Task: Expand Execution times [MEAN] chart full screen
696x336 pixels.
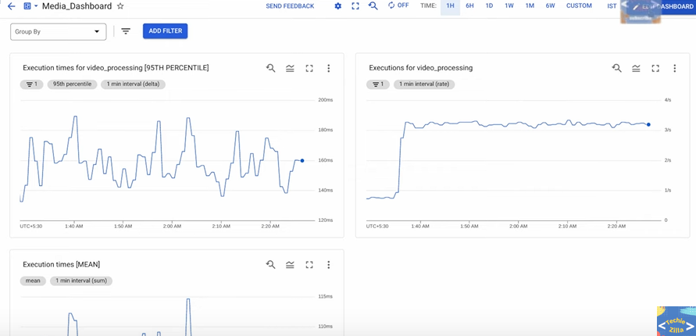Action: click(309, 265)
